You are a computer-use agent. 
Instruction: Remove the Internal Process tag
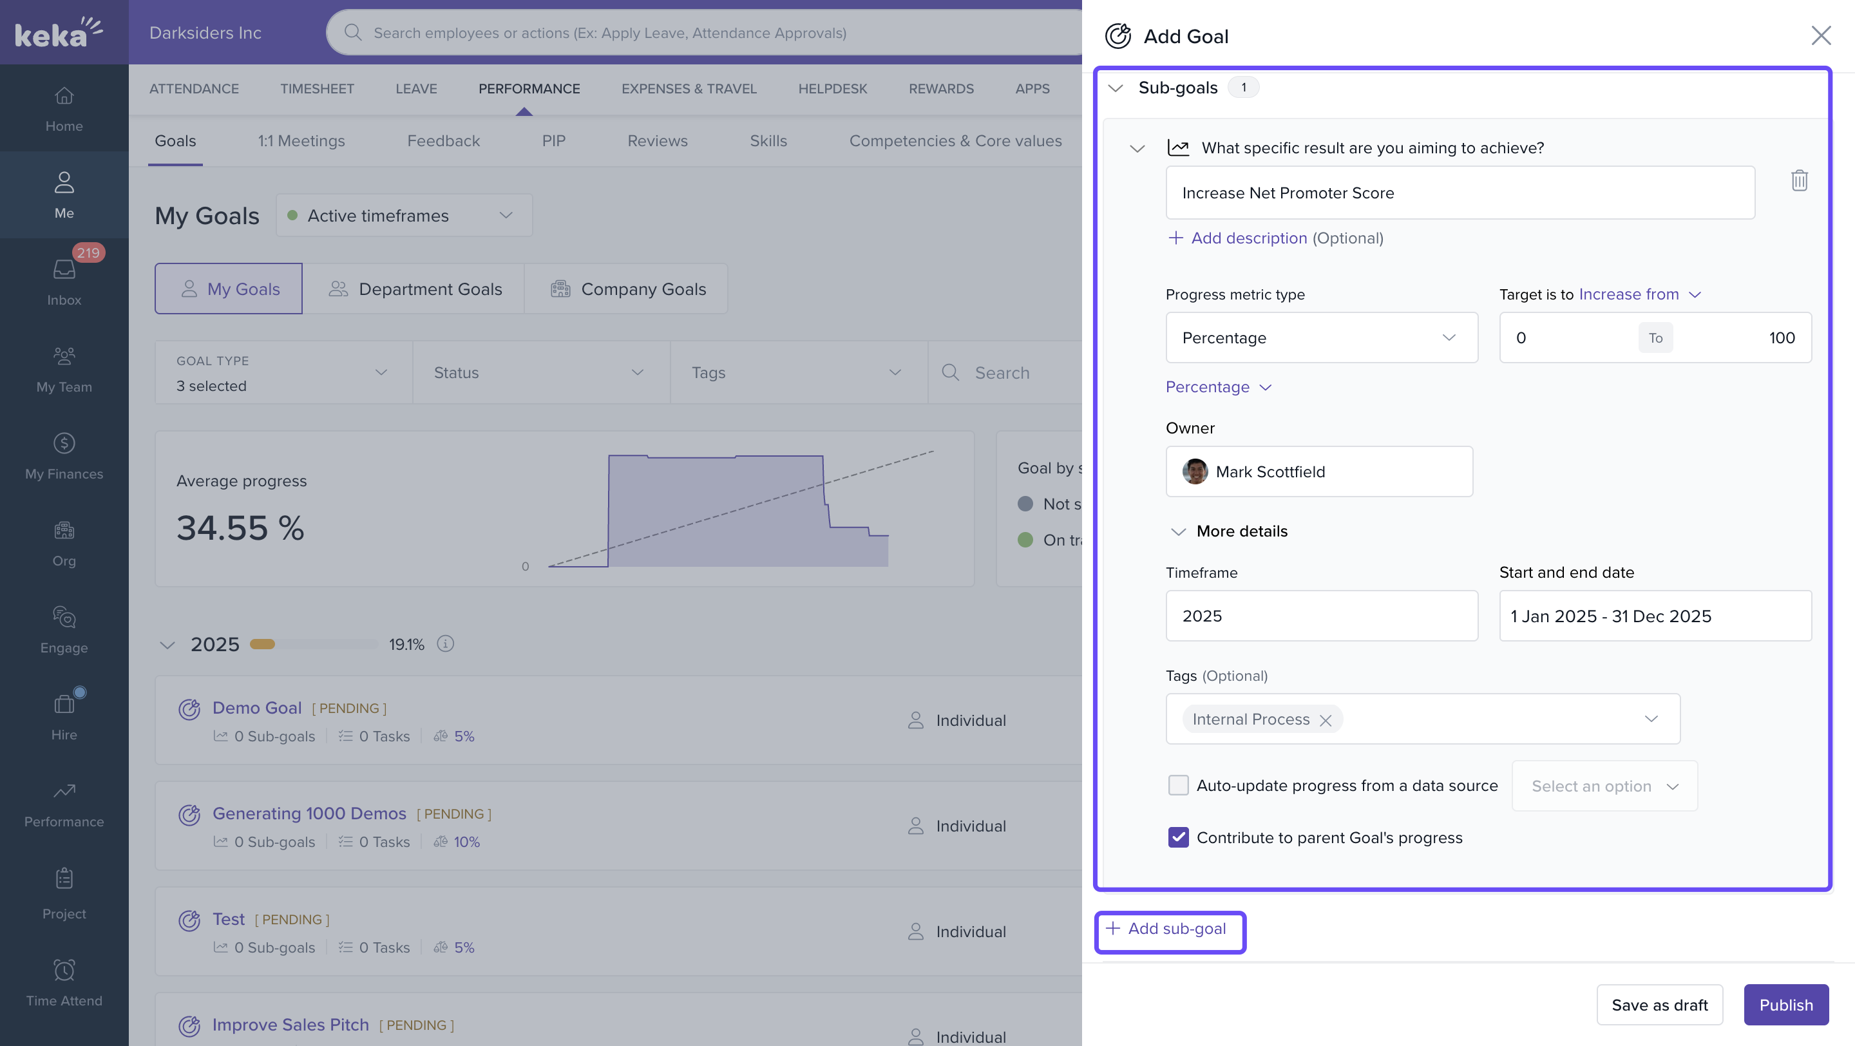point(1325,720)
